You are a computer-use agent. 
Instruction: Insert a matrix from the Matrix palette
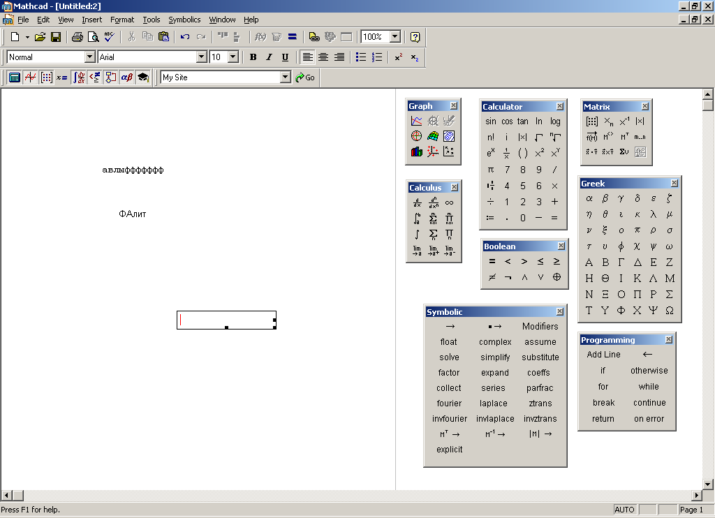[x=592, y=121]
